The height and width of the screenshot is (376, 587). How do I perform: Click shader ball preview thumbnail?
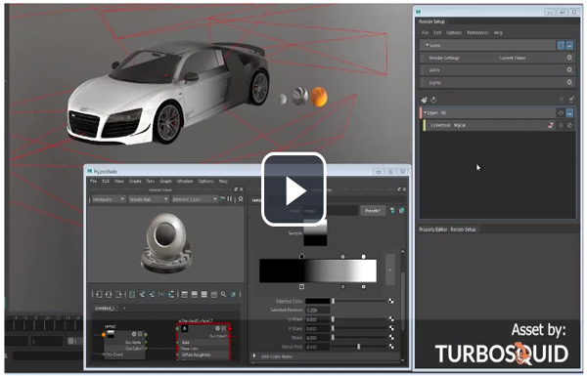click(x=165, y=244)
